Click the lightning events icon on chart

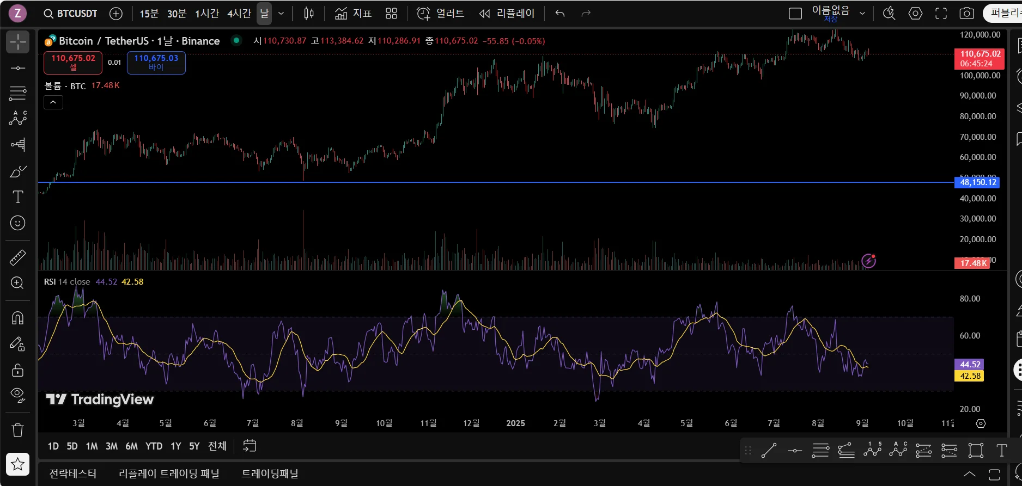[x=868, y=261]
